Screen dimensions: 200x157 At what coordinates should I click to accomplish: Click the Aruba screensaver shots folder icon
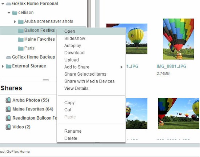[x=21, y=22]
